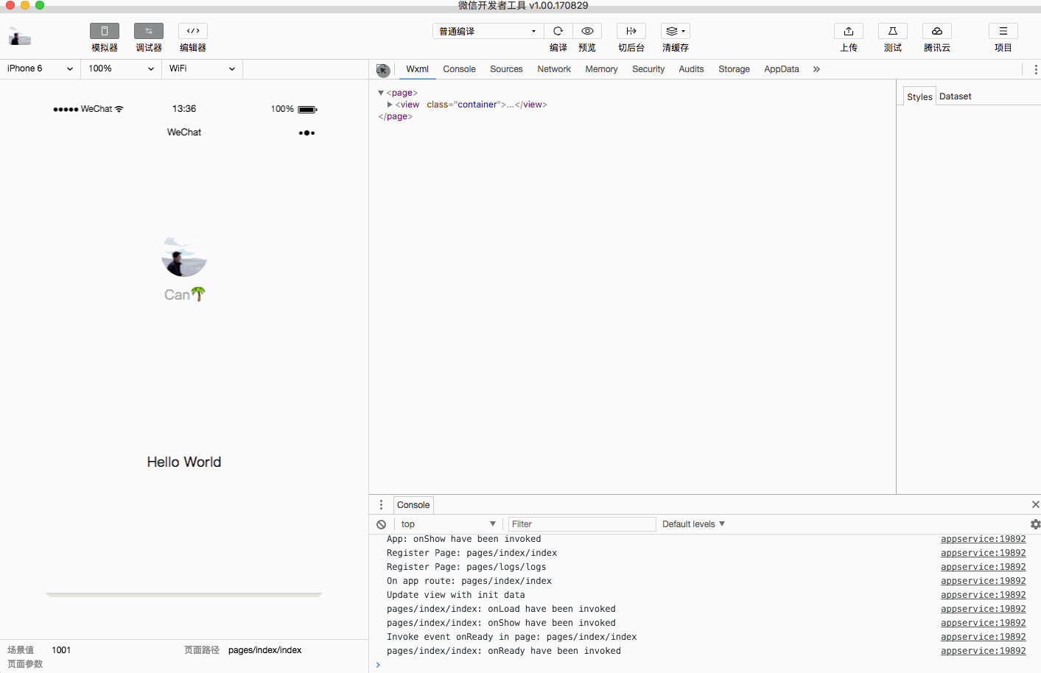Tap the Can nickname in simulator

184,295
